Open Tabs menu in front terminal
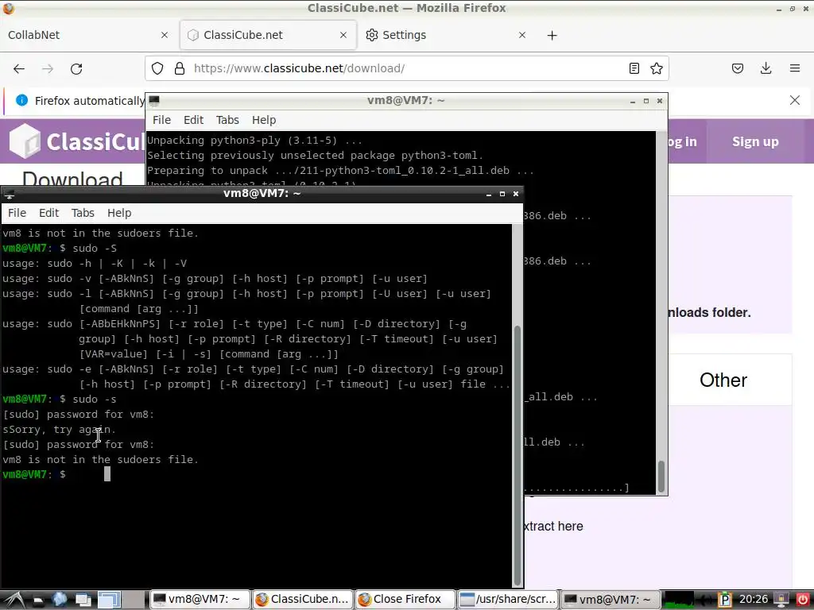This screenshot has width=814, height=610. (83, 213)
